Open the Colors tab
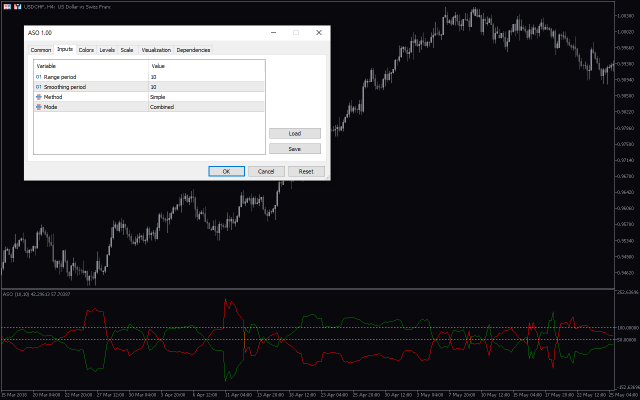 [86, 50]
